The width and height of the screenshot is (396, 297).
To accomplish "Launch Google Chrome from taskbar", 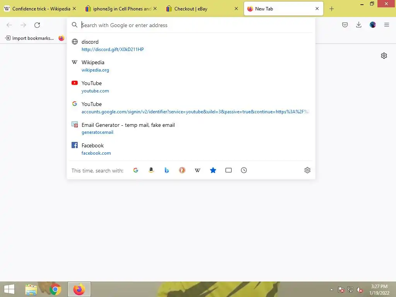I will tap(55, 289).
